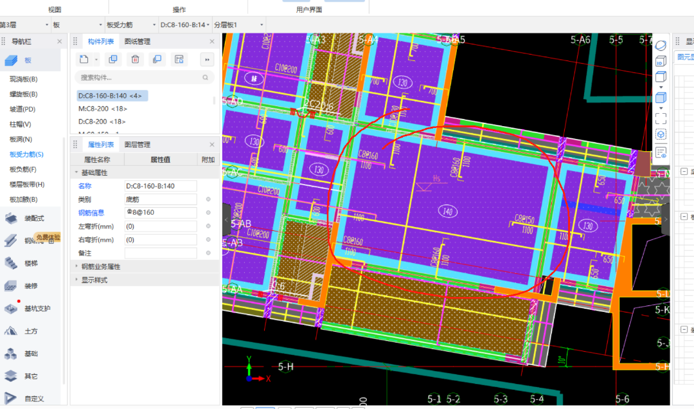Toggle the 附加 dot for 钢筋信息
Viewport: 694px width, 409px height.
[208, 213]
